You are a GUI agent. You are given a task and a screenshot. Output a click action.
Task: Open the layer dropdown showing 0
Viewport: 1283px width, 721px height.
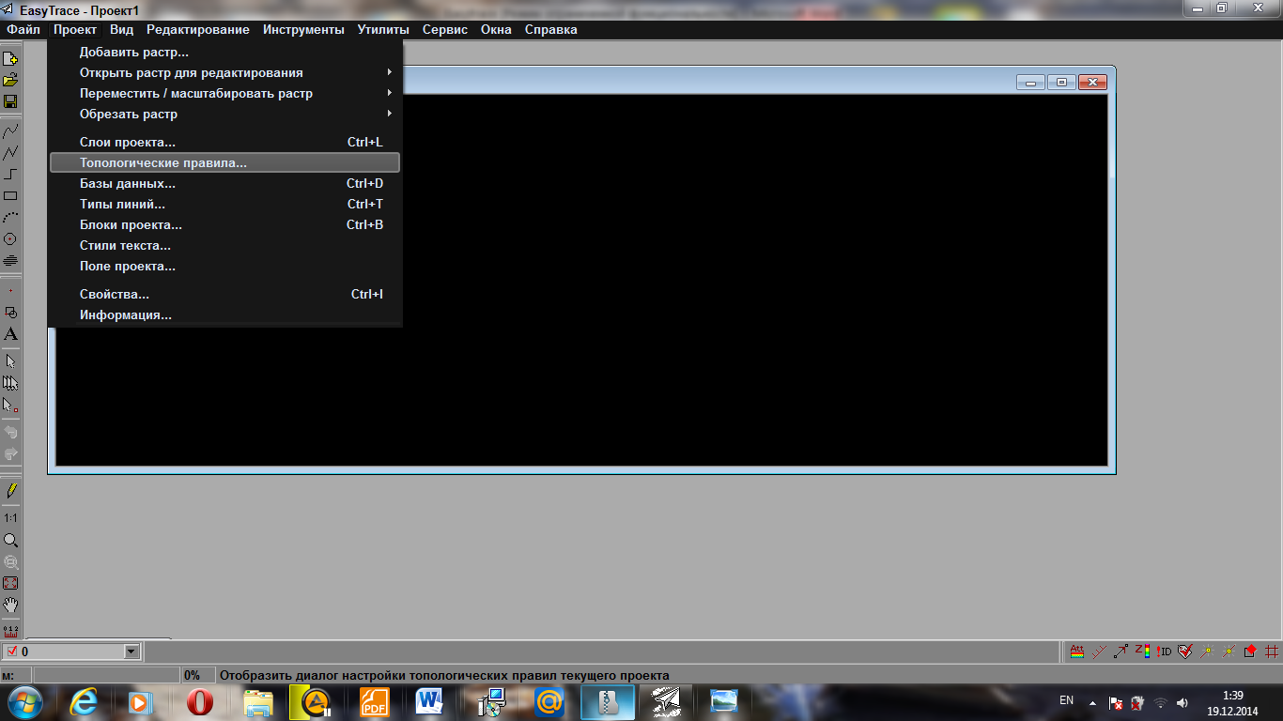(131, 652)
